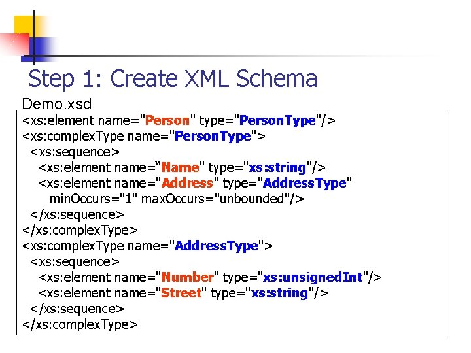Click the blue "xs:unsignedInt" type value
The height and width of the screenshot is (353, 471).
pos(313,277)
